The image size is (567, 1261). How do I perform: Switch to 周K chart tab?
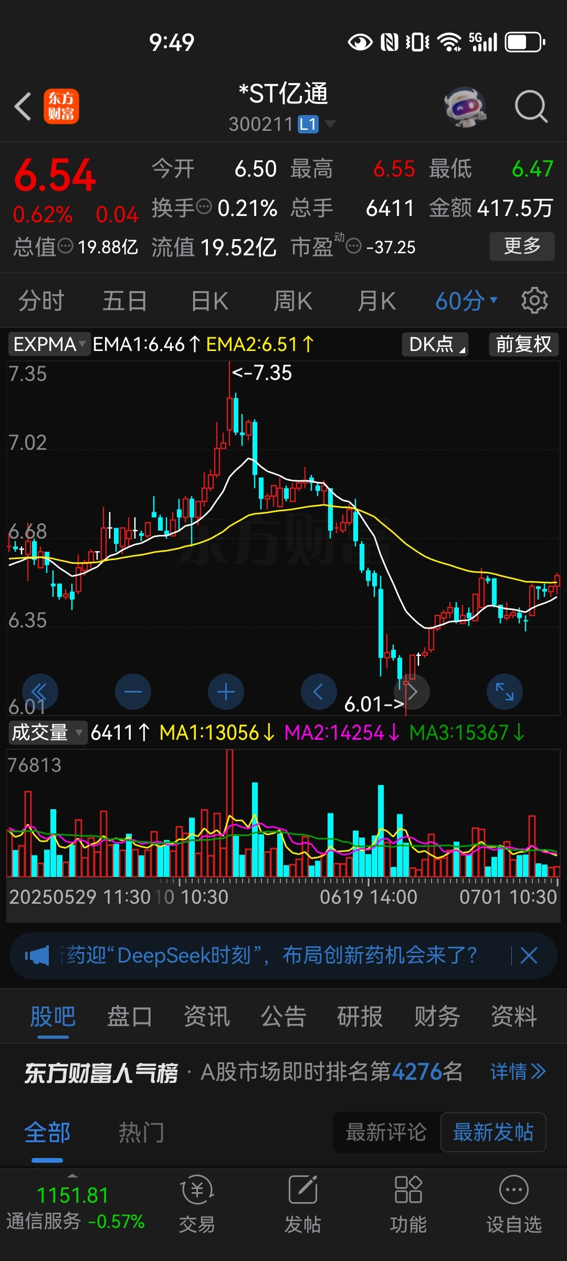[x=293, y=301]
